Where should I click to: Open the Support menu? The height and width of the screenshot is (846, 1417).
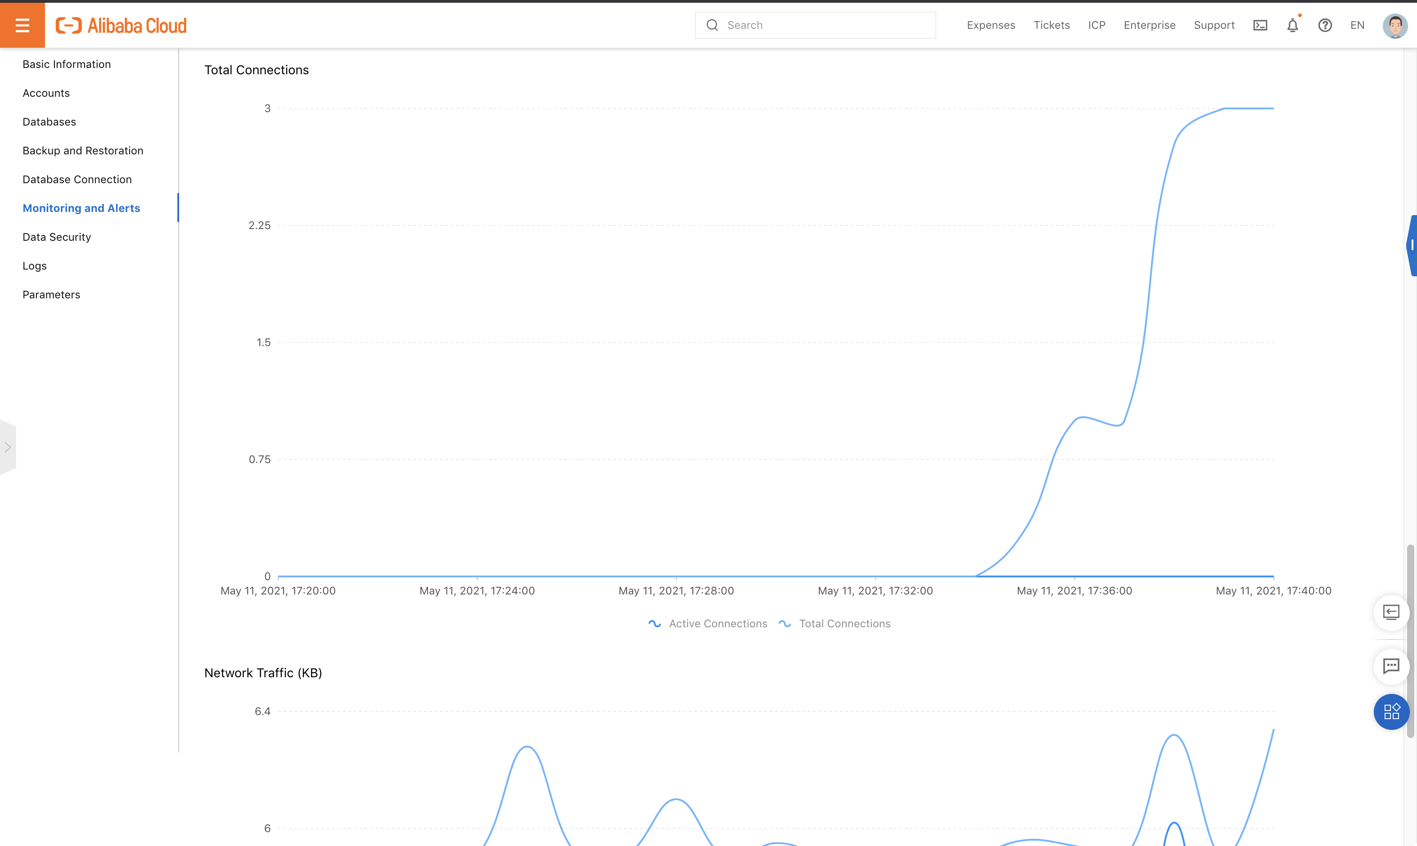point(1214,25)
